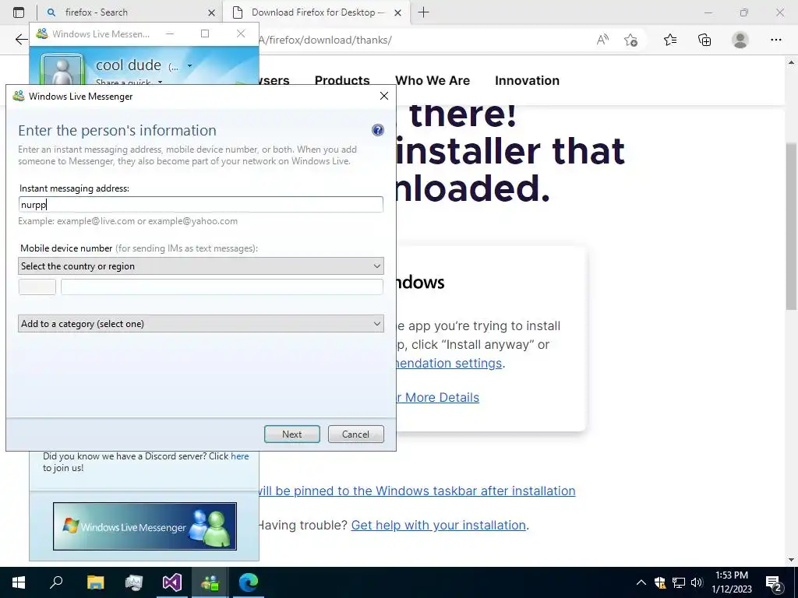The image size is (798, 598).
Task: Open Windows Start menu
Action: 19,582
